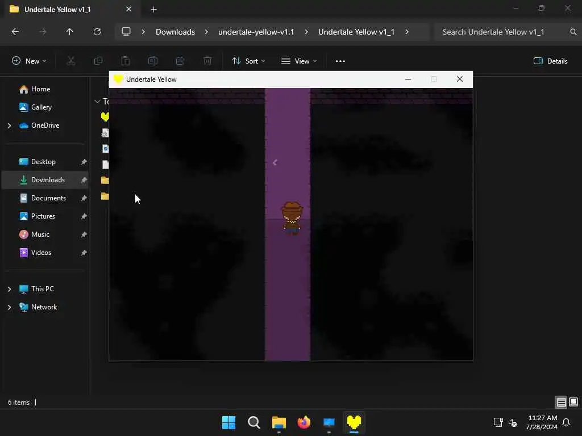Select This PC in the sidebar
This screenshot has height=436, width=582.
(x=42, y=289)
